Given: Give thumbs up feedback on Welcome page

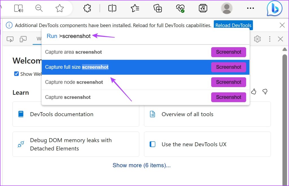Looking at the screenshot, I should (x=253, y=92).
